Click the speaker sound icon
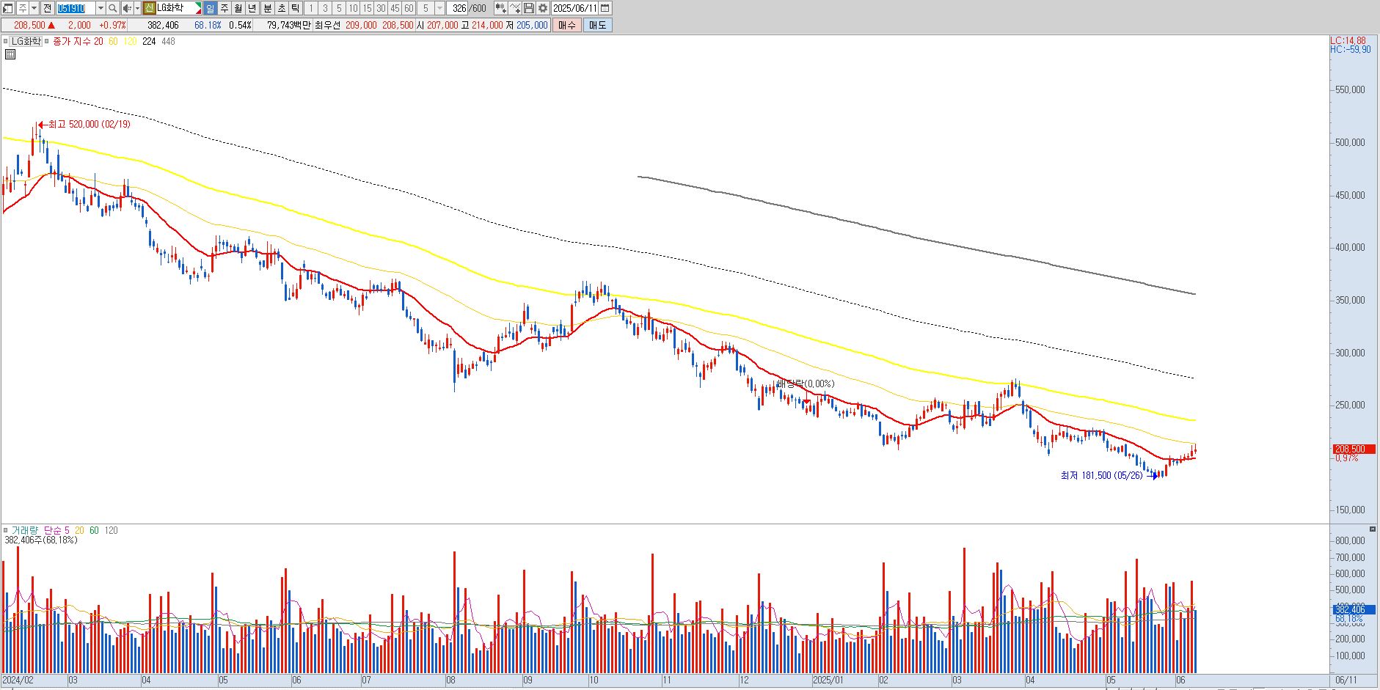This screenshot has width=1380, height=690. point(127,8)
